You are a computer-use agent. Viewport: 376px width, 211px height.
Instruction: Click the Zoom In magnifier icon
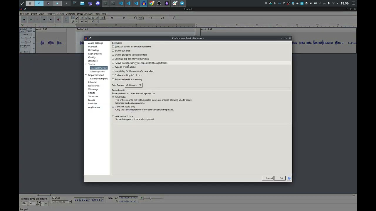[x=82, y=18]
